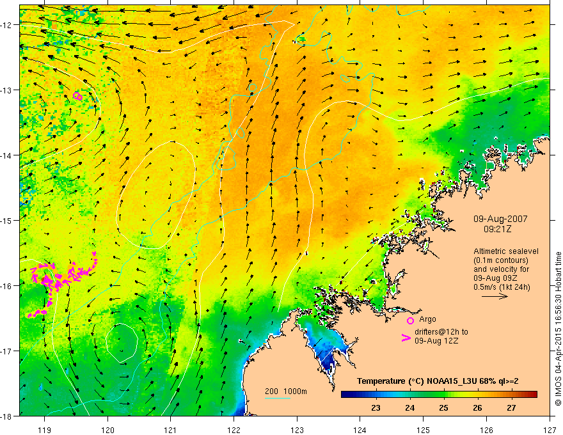Click the time label 09:21Z

point(497,229)
